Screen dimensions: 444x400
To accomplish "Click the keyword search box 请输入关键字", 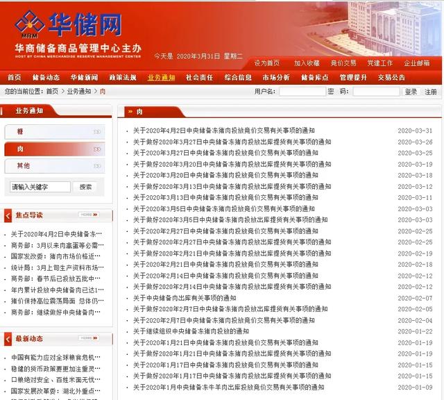I will tap(41, 187).
